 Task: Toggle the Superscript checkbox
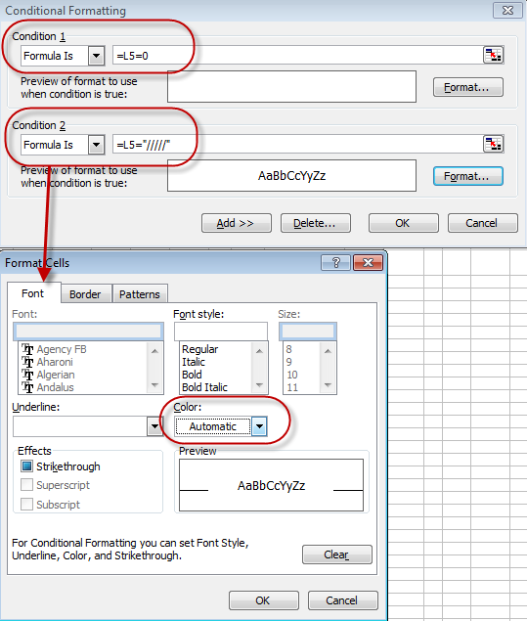[26, 485]
